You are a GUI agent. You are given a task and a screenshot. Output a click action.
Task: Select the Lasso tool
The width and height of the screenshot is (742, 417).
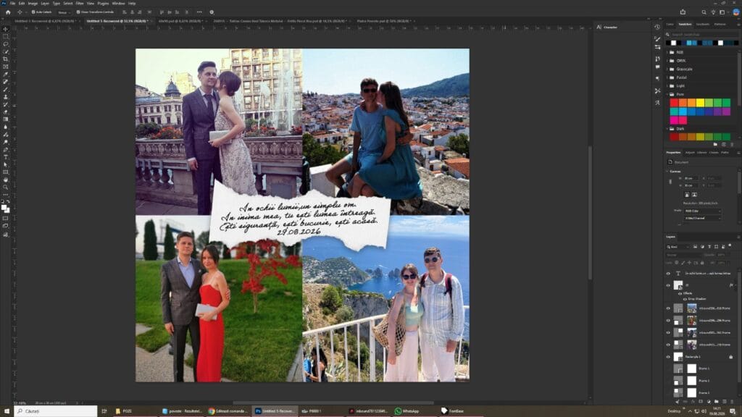coord(6,44)
